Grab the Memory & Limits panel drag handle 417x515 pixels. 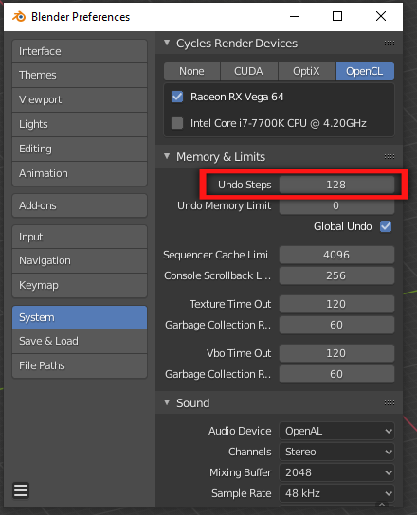(390, 156)
